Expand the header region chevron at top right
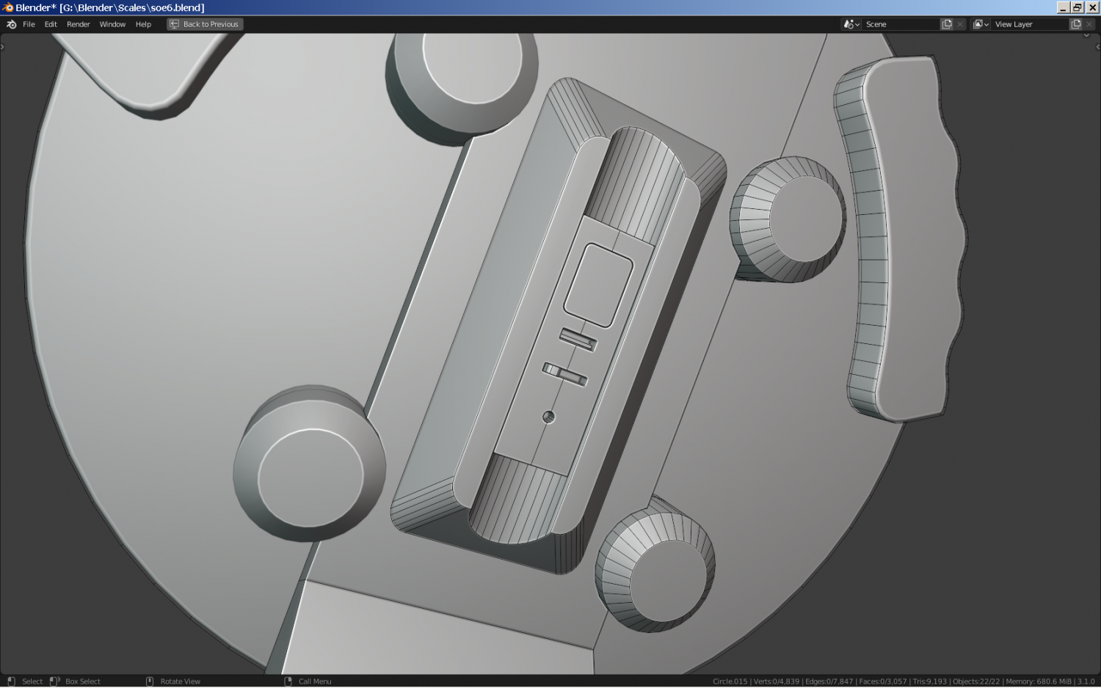Viewport: 1101px width, 688px height. 1087,35
